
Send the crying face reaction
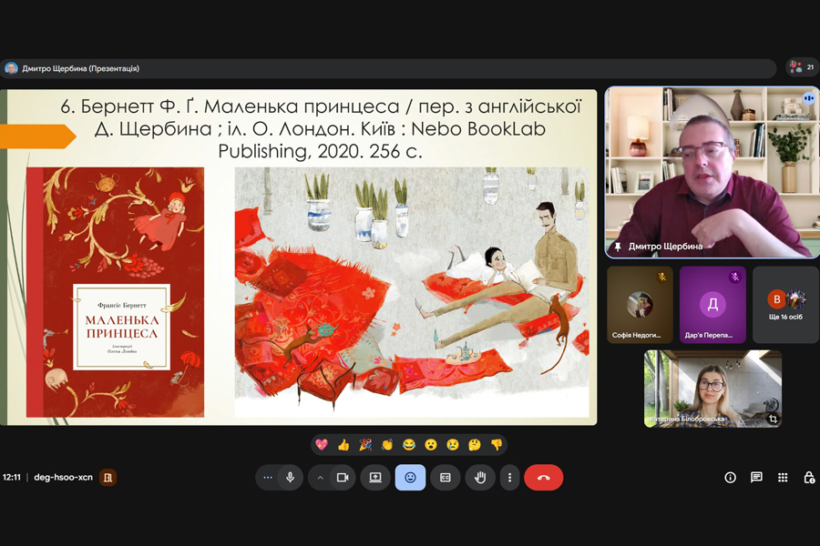(453, 445)
